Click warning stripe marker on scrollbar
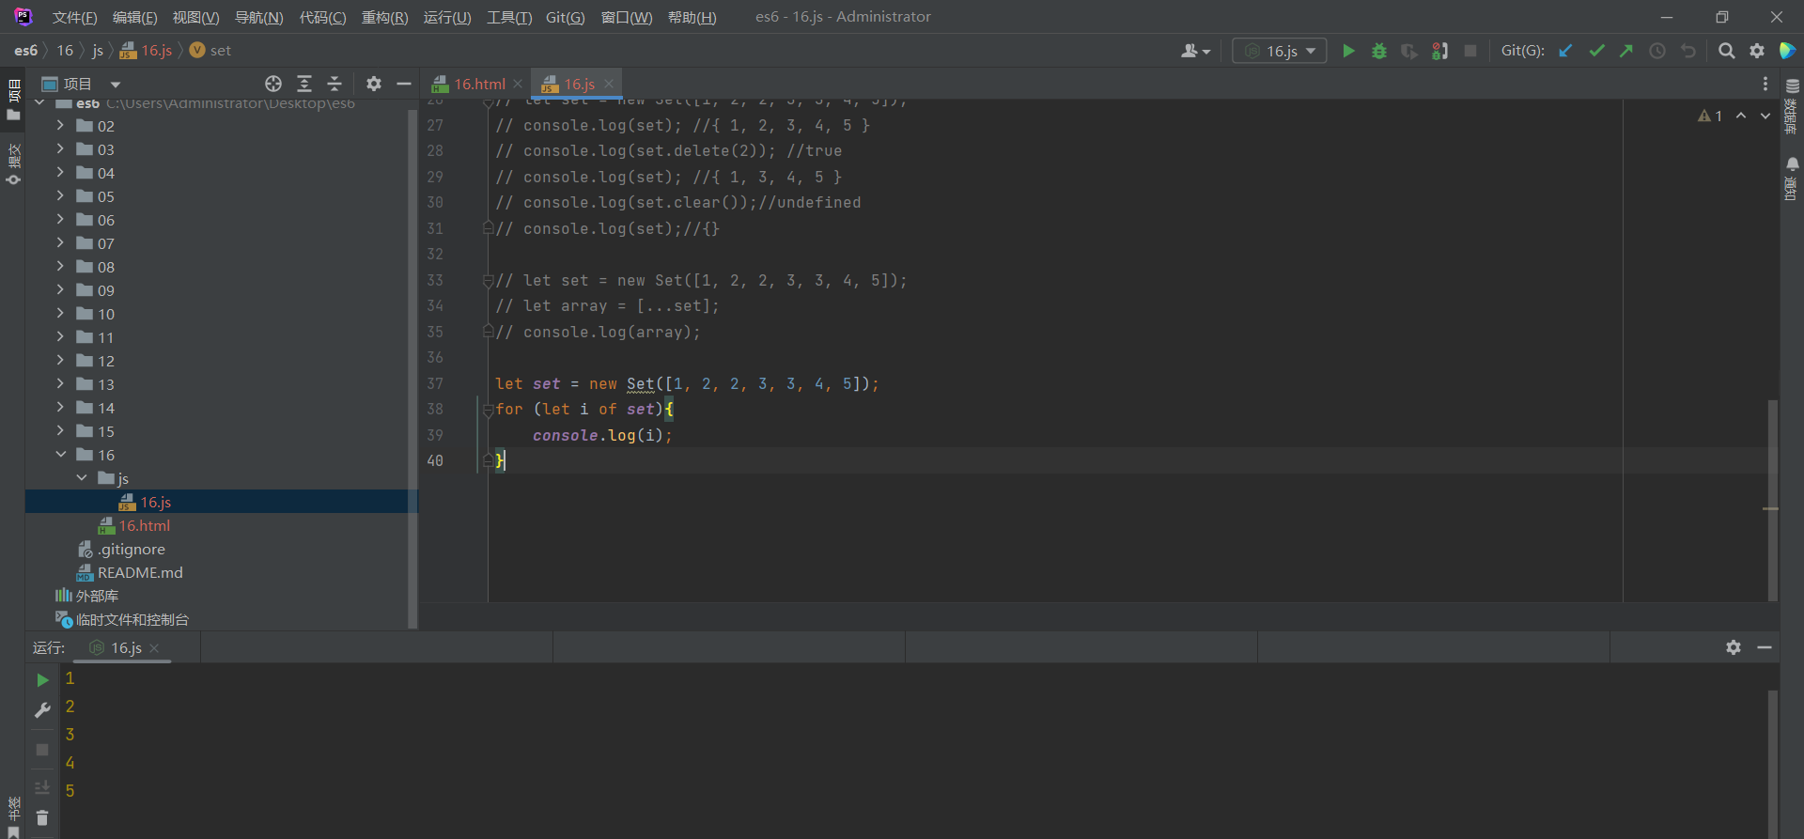Viewport: 1804px width, 839px height. pos(1771,508)
